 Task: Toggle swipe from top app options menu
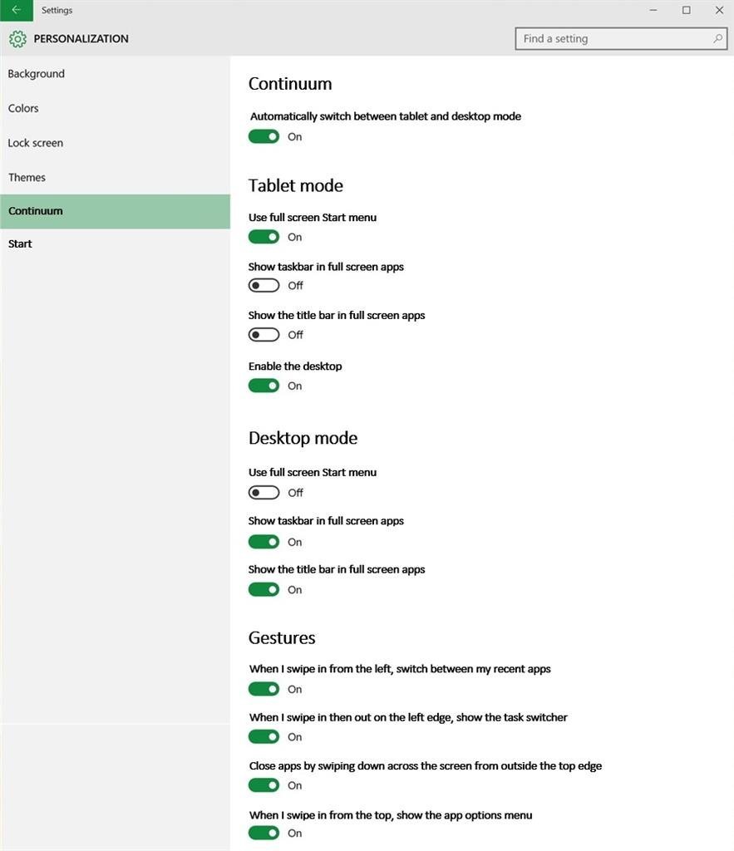(x=264, y=833)
